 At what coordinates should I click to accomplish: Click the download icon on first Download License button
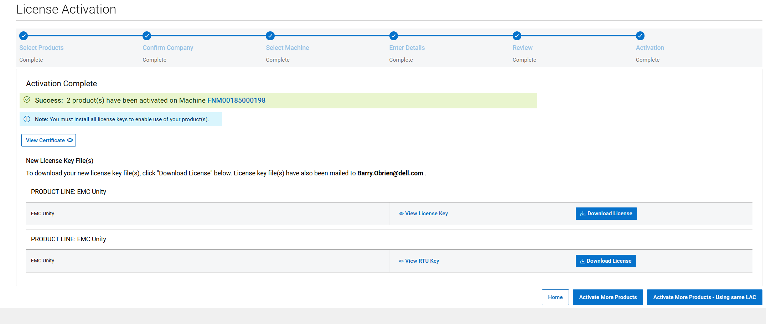tap(583, 214)
